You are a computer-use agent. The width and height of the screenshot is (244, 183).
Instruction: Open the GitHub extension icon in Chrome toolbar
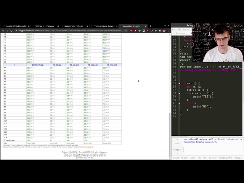coord(152,30)
